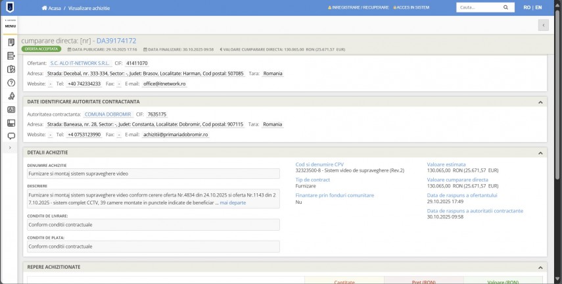The width and height of the screenshot is (562, 284).
Task: Switch language to EN
Action: 538,8
